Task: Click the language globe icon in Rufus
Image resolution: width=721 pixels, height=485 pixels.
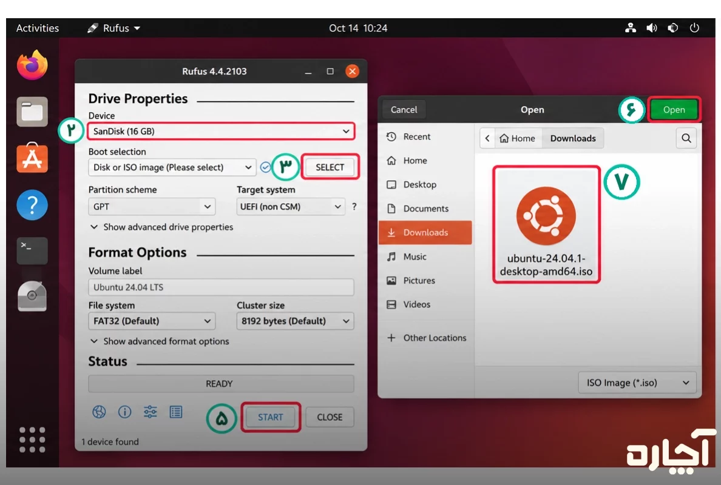Action: 99,412
